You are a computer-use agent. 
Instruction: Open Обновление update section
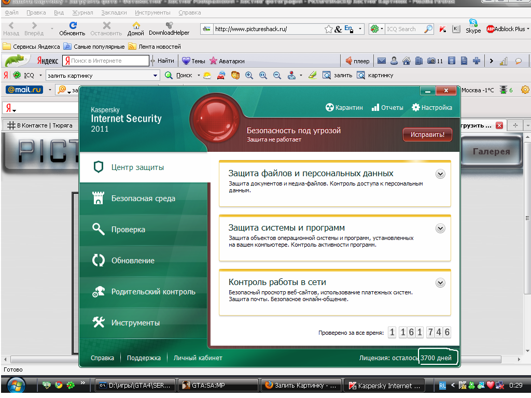coord(144,261)
